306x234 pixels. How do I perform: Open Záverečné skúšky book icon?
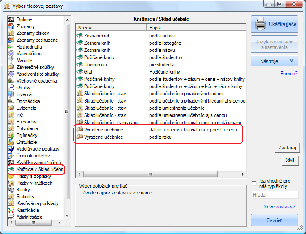tap(11, 67)
